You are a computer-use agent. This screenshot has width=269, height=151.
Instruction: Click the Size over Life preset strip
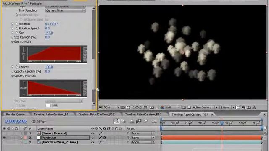pos(85,54)
